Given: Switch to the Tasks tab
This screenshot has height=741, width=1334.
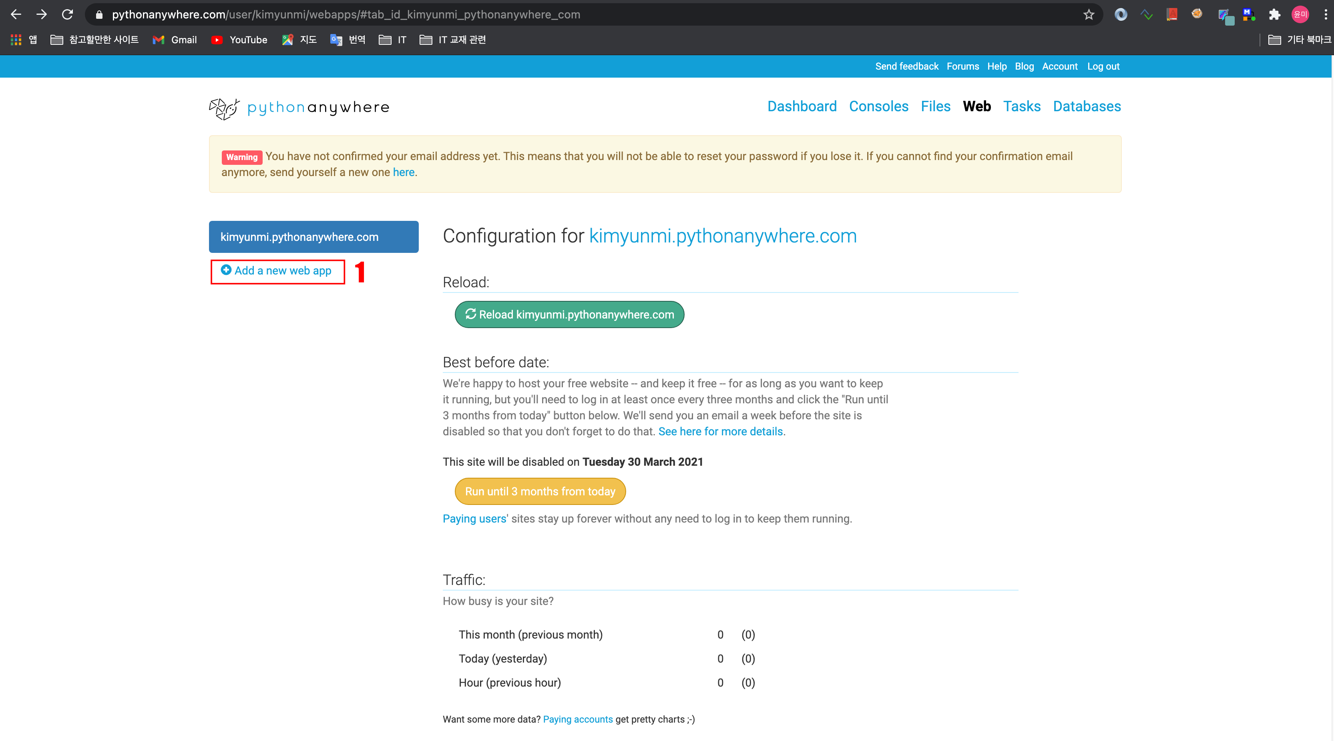Looking at the screenshot, I should (1022, 106).
